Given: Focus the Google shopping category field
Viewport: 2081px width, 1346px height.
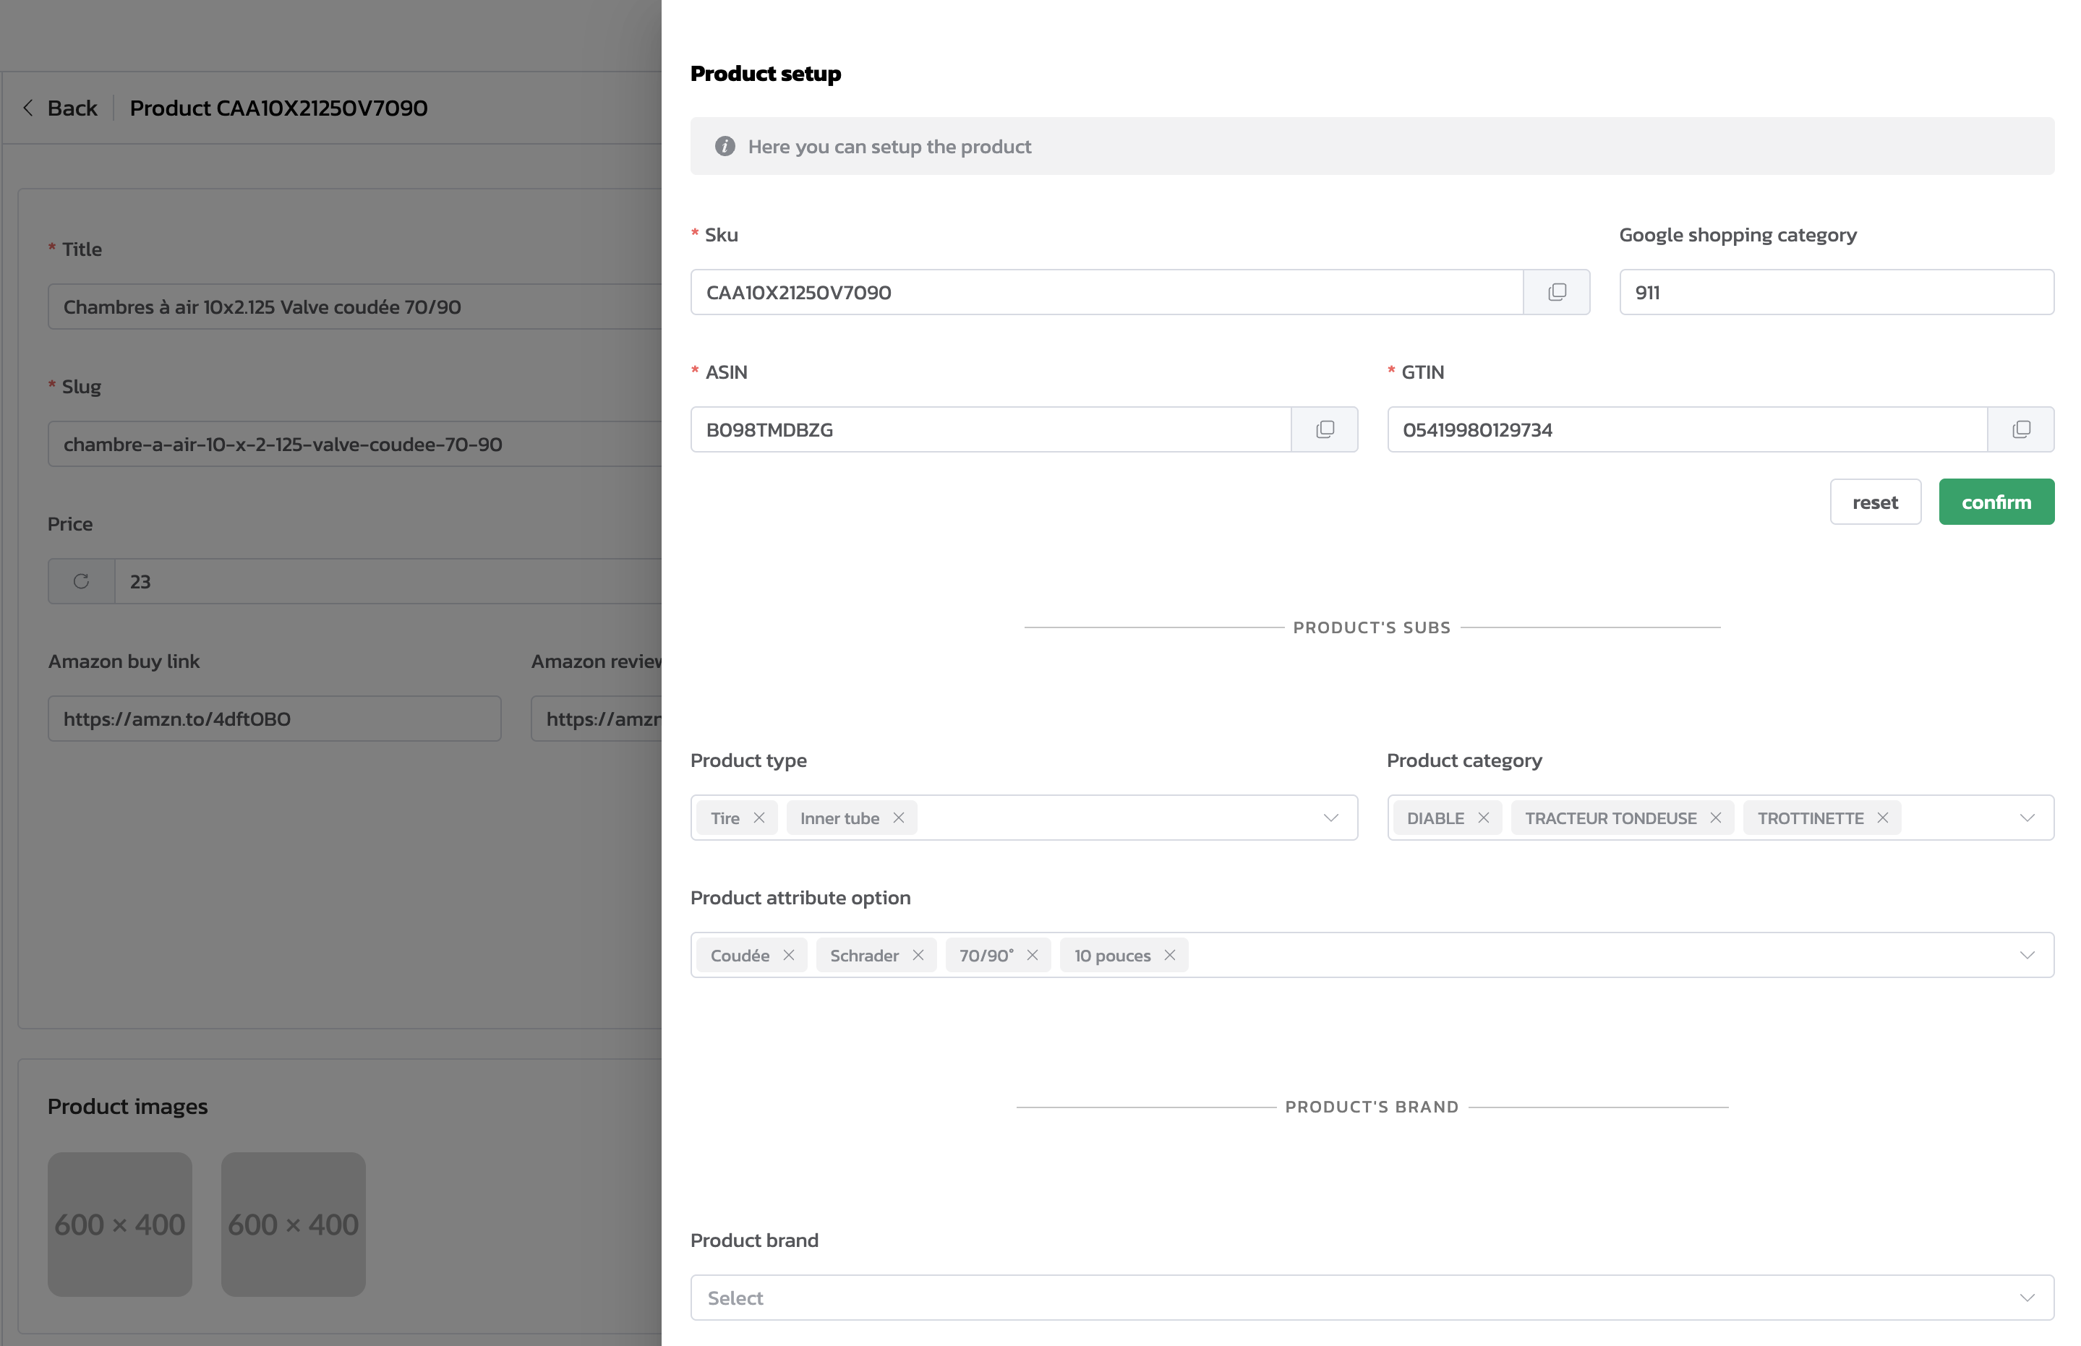Looking at the screenshot, I should click(x=1837, y=292).
